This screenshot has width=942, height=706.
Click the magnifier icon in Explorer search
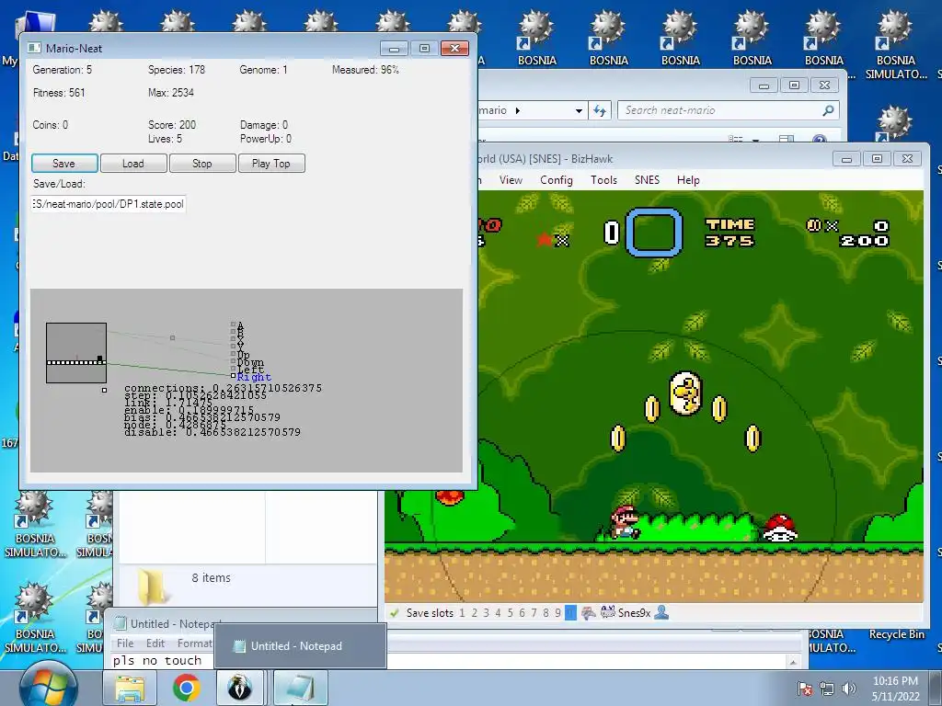829,110
